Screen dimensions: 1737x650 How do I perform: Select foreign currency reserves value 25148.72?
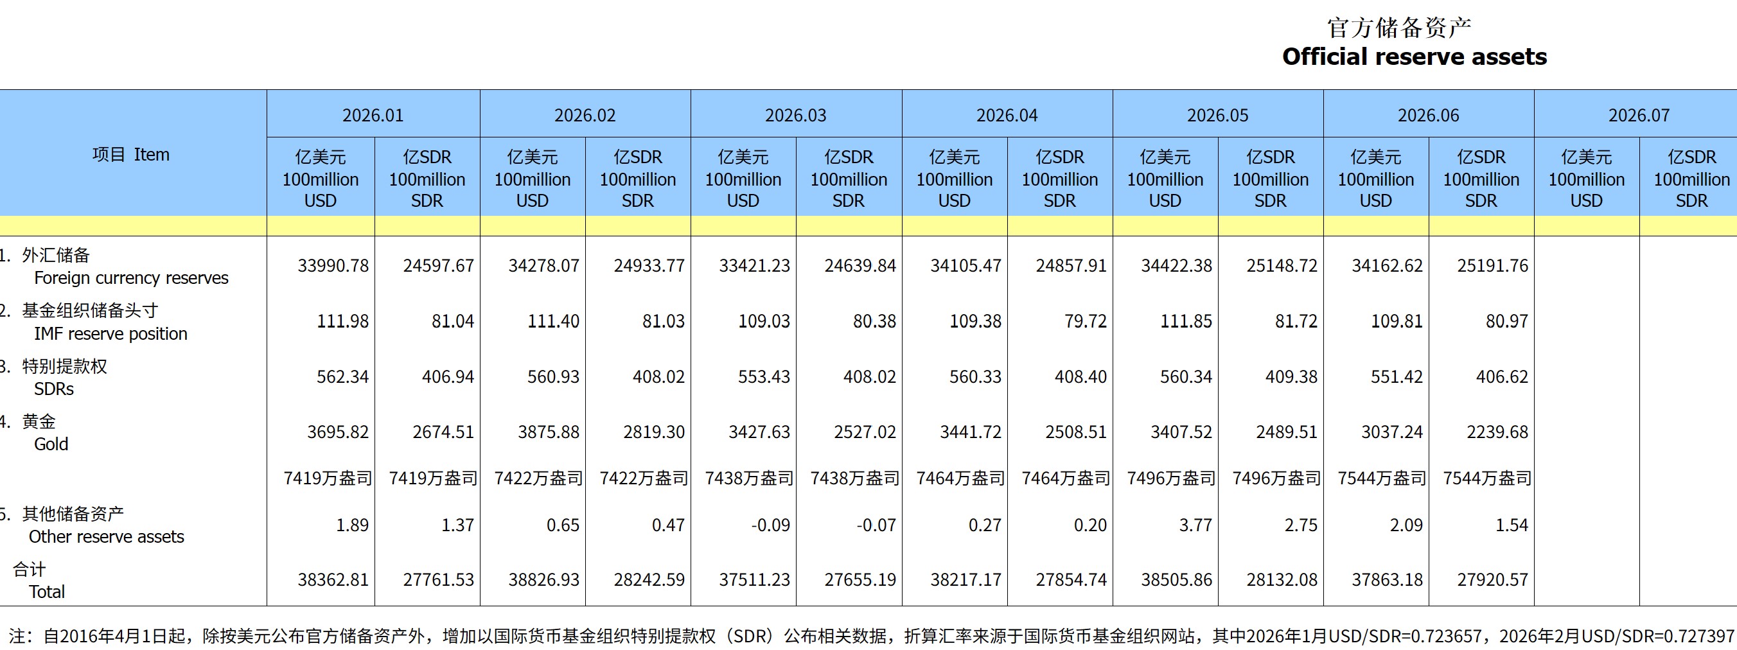[x=1281, y=266]
